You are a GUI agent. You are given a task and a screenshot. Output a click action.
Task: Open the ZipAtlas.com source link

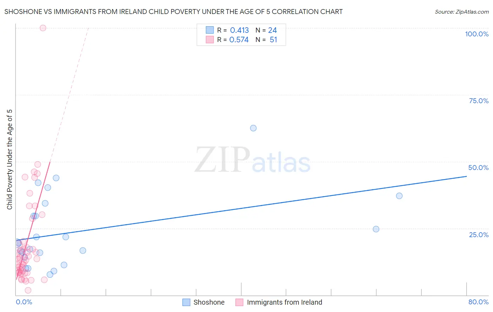point(462,12)
